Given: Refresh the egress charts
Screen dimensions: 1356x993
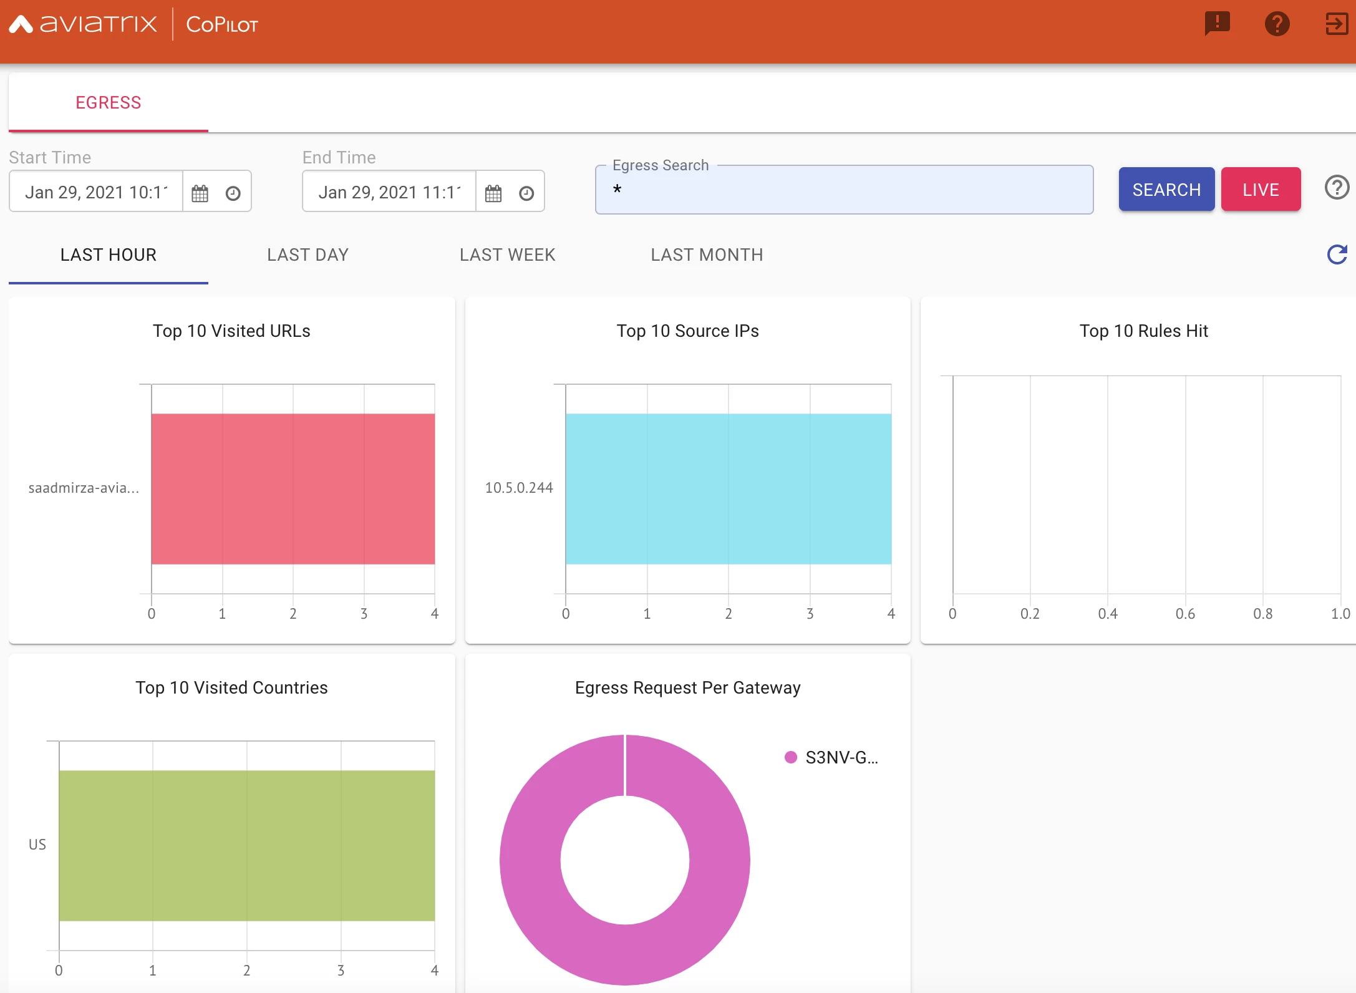Looking at the screenshot, I should (1336, 254).
